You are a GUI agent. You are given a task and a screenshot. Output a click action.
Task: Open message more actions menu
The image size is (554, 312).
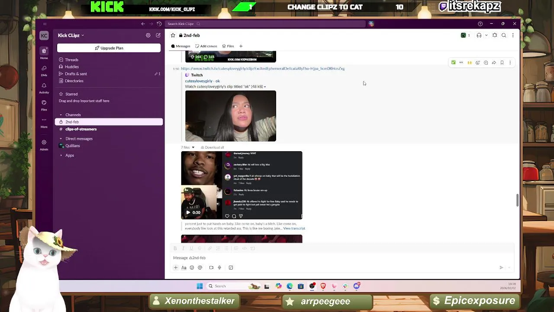[510, 62]
